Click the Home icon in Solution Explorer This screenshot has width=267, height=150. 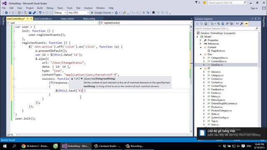tap(206, 24)
